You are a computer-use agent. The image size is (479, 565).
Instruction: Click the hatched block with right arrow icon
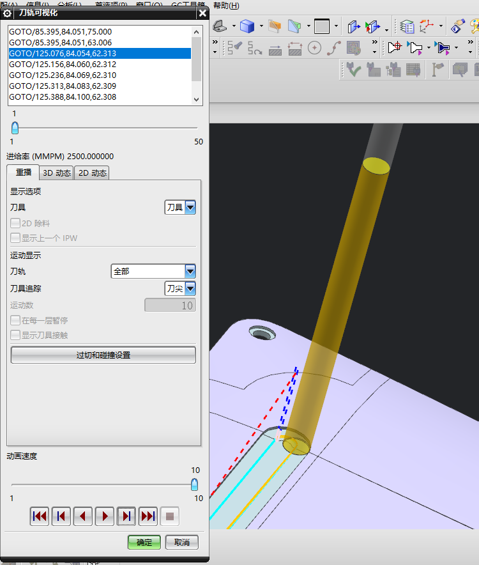(275, 49)
